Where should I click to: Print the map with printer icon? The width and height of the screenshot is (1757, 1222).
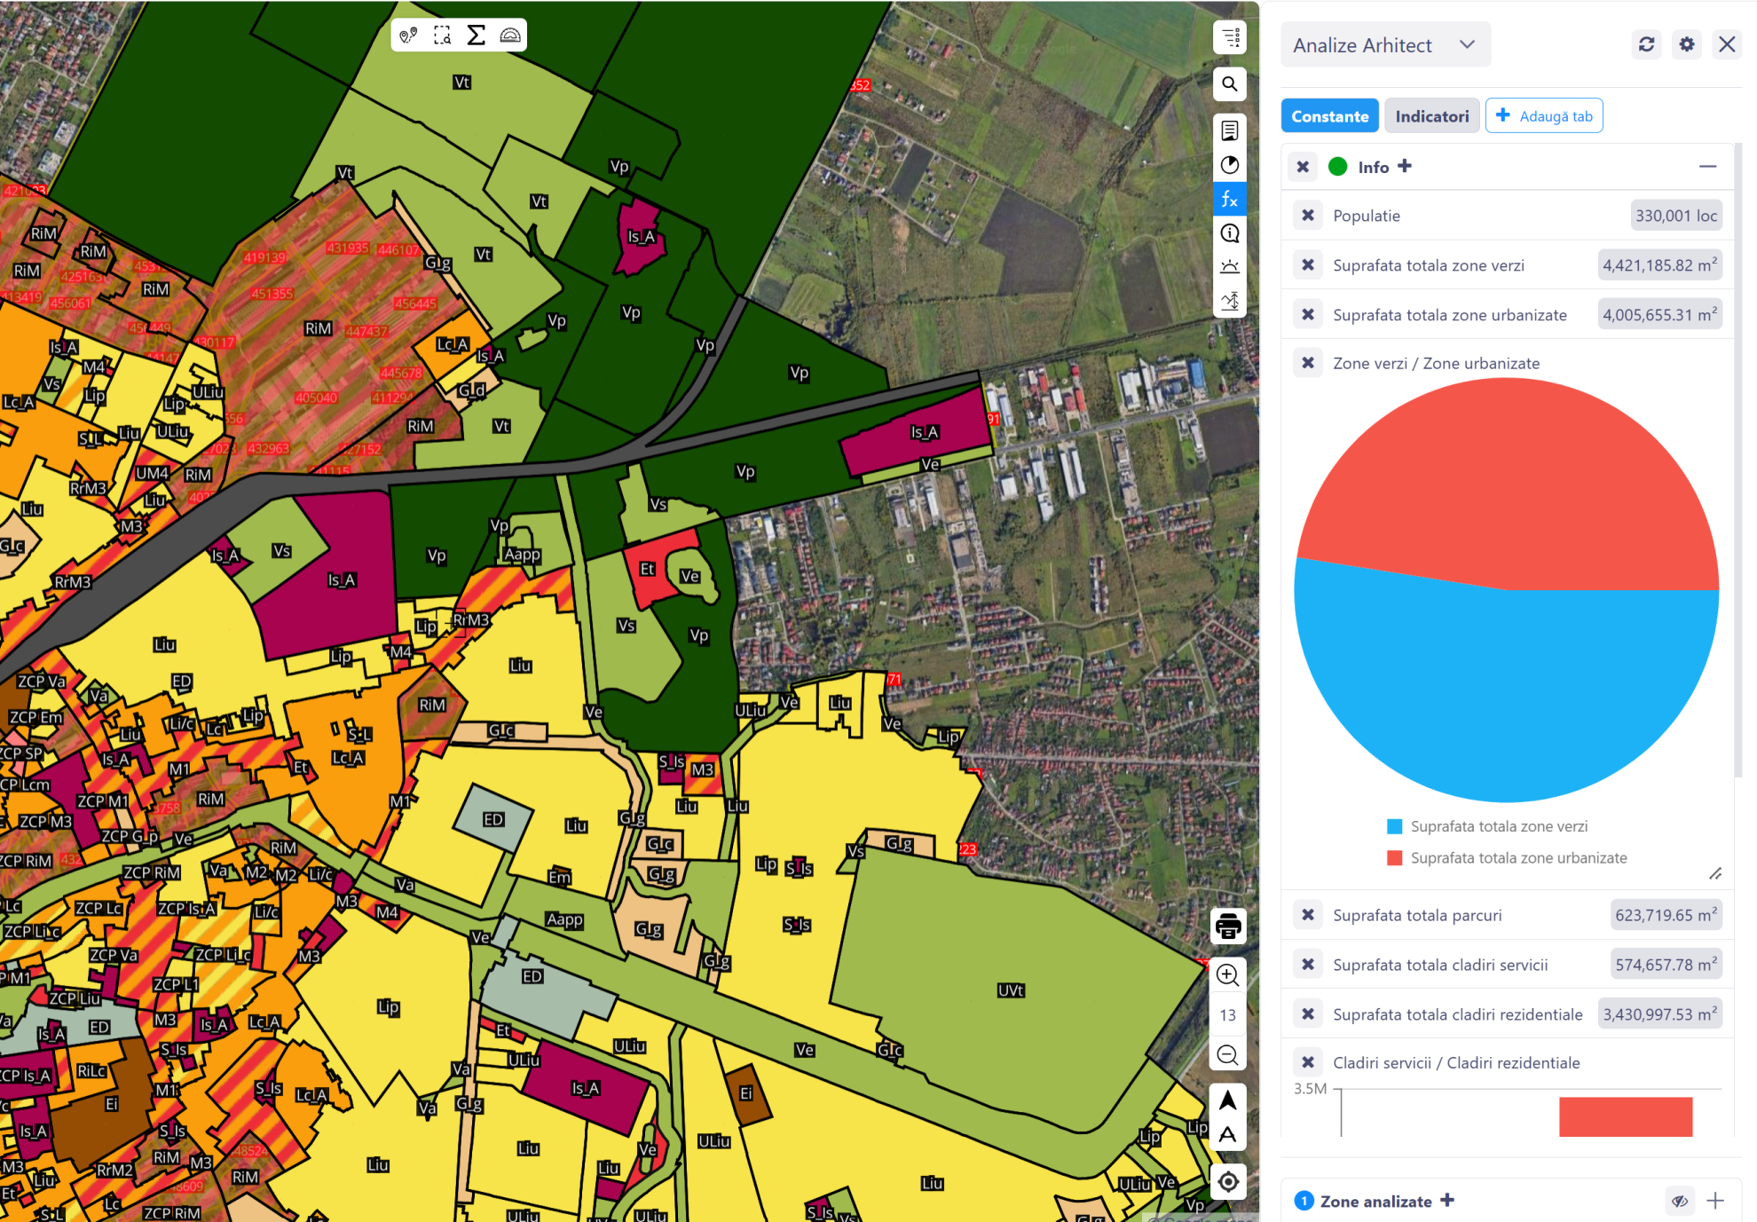(1228, 926)
